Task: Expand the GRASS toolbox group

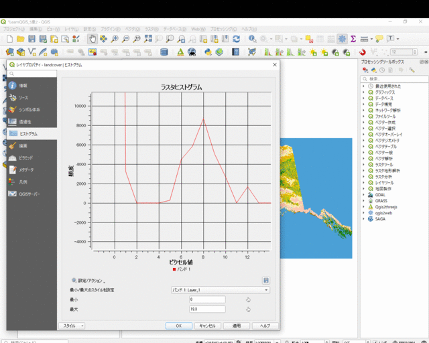Action: 363,201
